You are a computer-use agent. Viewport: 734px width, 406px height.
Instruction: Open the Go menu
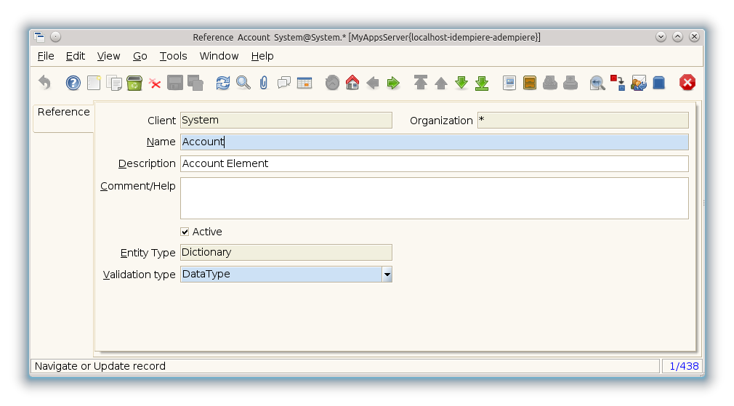point(140,56)
